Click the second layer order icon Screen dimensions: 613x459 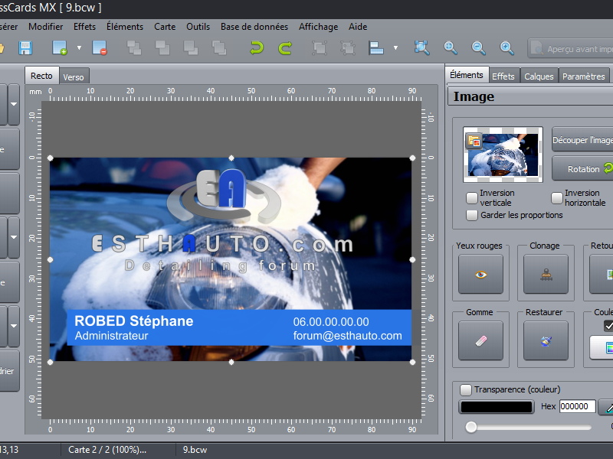[162, 48]
